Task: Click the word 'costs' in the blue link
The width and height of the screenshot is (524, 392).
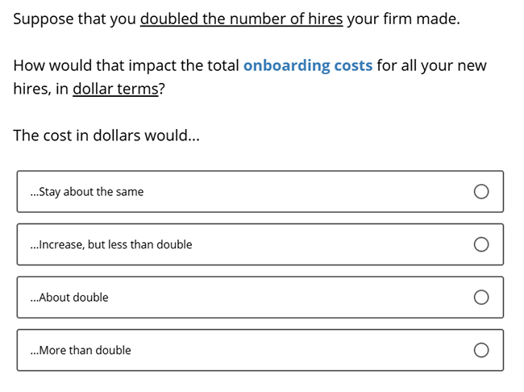Action: tap(353, 65)
